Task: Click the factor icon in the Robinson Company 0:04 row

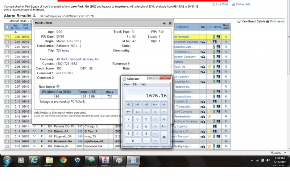Action: [x=216, y=57]
